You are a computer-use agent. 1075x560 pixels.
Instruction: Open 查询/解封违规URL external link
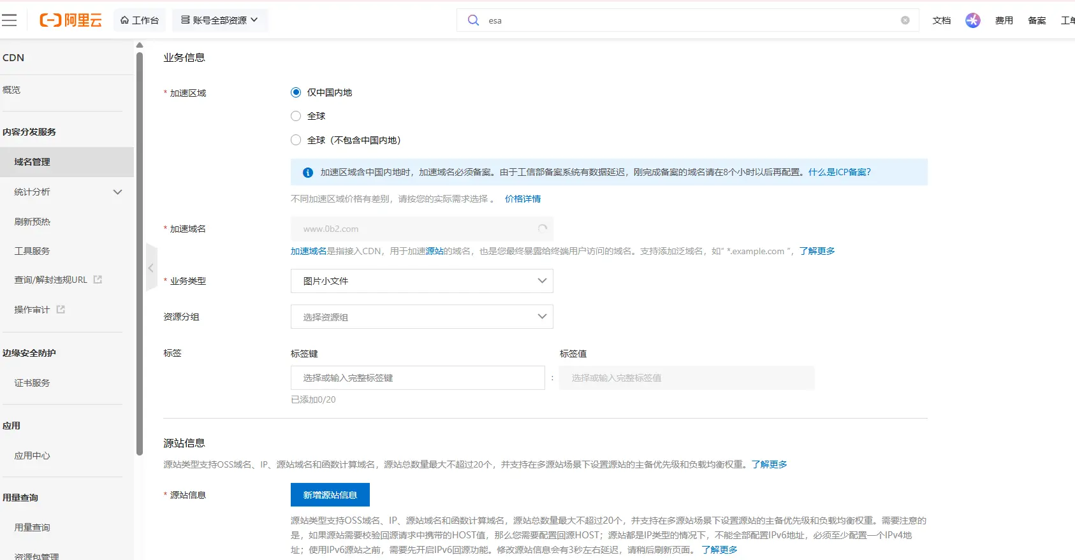[x=50, y=280]
